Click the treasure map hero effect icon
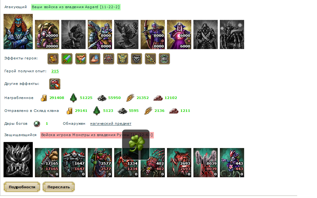Viewport: 317px width, 198px height. pos(53,59)
